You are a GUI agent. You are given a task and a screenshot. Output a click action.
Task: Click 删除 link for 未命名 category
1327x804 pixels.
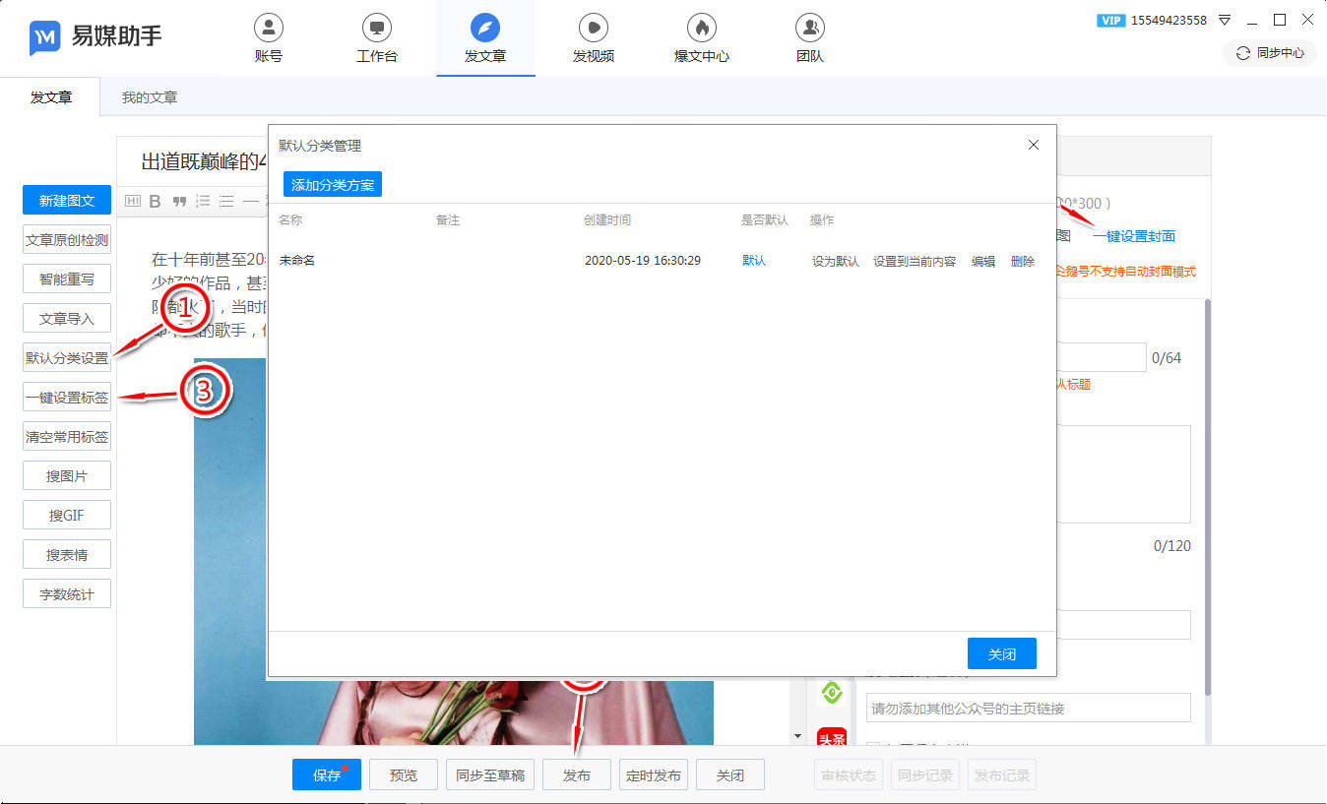tap(1023, 262)
